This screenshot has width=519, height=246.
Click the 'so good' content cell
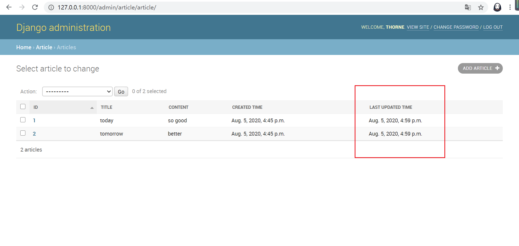177,121
